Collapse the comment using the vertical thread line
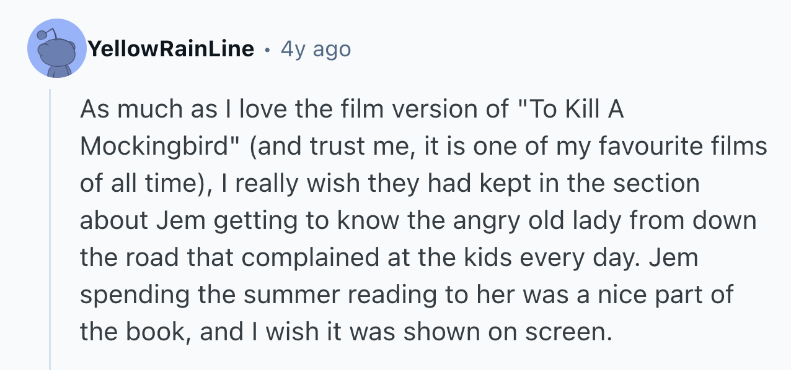 click(50, 229)
